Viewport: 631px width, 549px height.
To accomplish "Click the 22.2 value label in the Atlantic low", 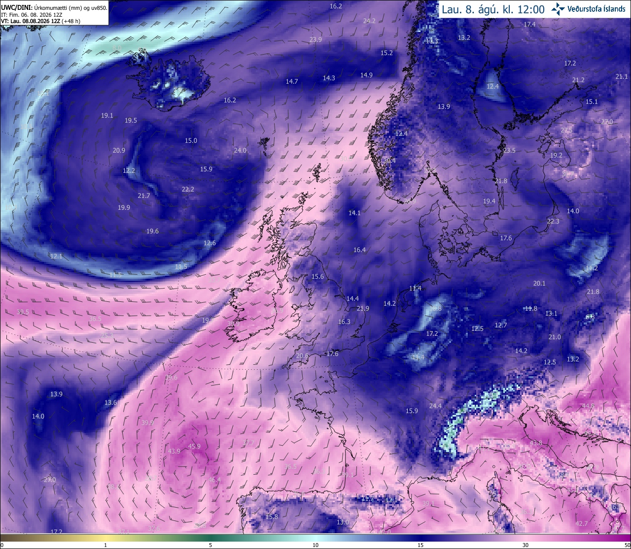I will click(188, 189).
